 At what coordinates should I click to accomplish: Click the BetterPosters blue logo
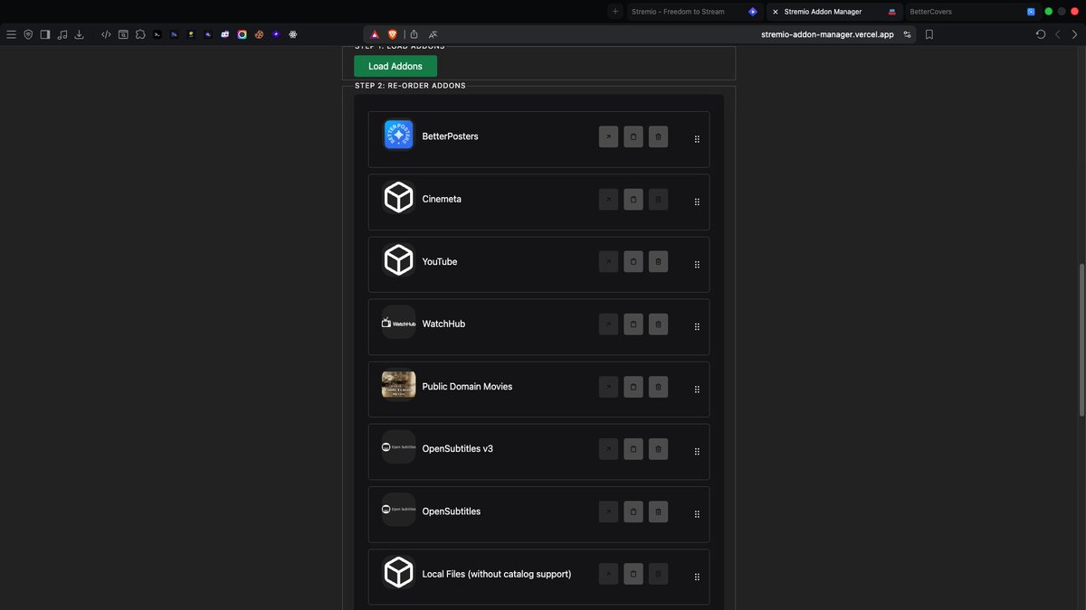click(398, 135)
